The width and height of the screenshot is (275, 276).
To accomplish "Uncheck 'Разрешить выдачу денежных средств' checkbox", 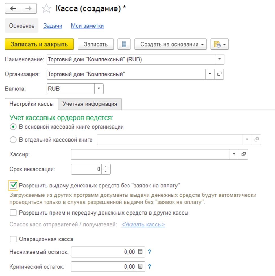I will point(13,185).
